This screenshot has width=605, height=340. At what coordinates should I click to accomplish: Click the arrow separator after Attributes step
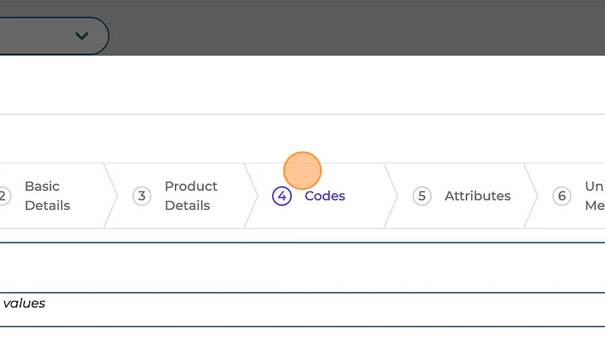click(531, 196)
